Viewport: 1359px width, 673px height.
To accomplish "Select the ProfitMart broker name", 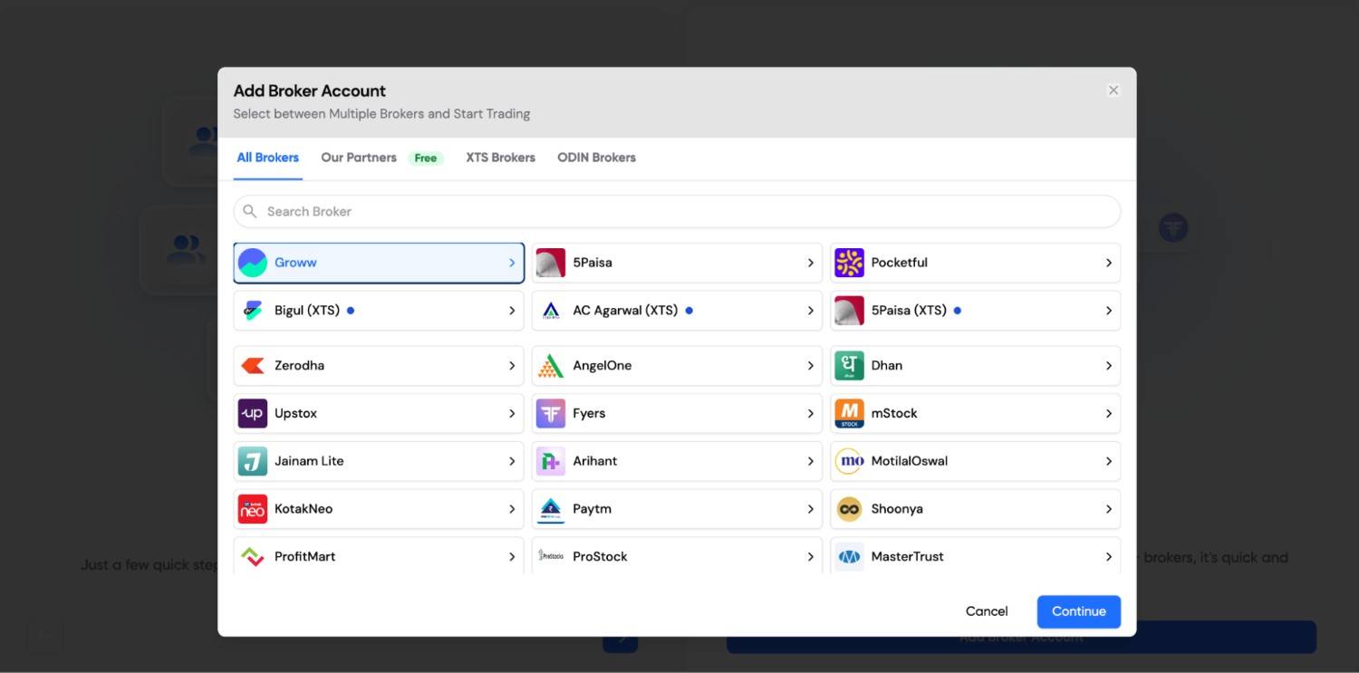I will coord(304,556).
